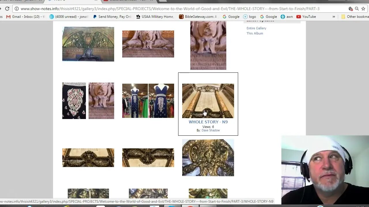This screenshot has width=369, height=207.
Task: Bookmark this page with the star icon
Action: tap(363, 9)
